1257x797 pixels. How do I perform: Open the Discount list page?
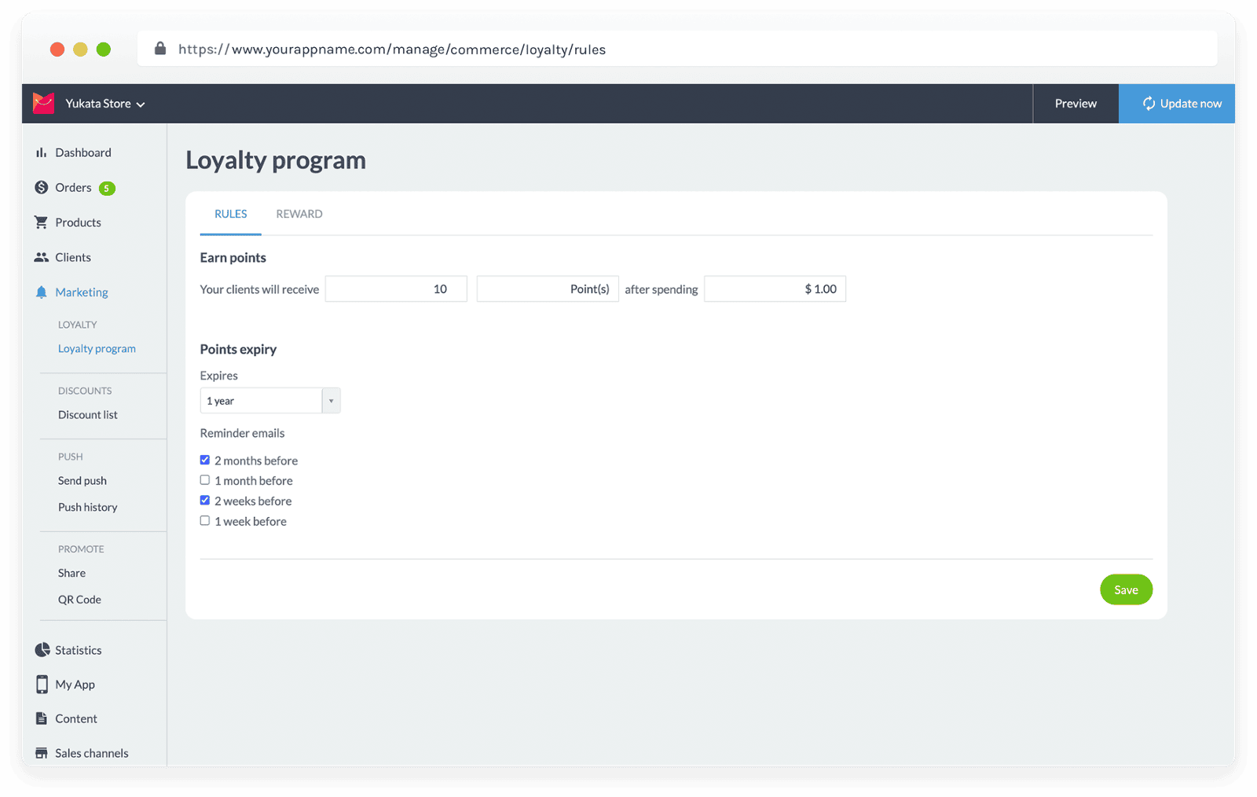(x=87, y=414)
